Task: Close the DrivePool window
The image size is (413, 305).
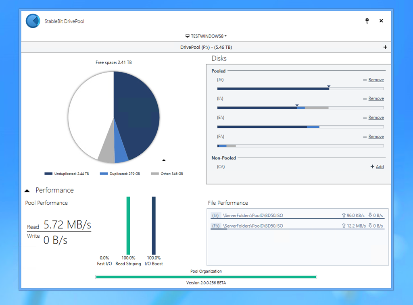Action: point(381,21)
